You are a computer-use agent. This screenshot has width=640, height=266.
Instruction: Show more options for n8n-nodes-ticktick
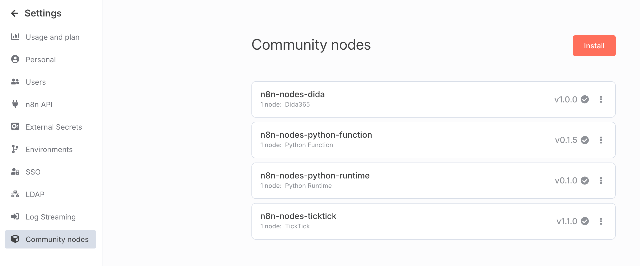601,221
